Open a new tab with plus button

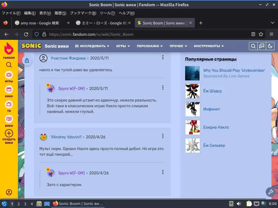[x=201, y=23]
